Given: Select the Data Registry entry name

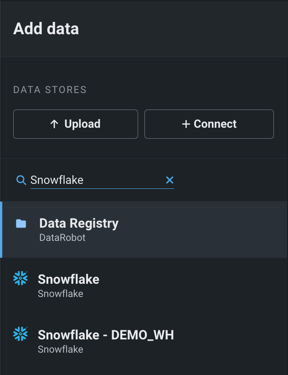Looking at the screenshot, I should click(79, 223).
